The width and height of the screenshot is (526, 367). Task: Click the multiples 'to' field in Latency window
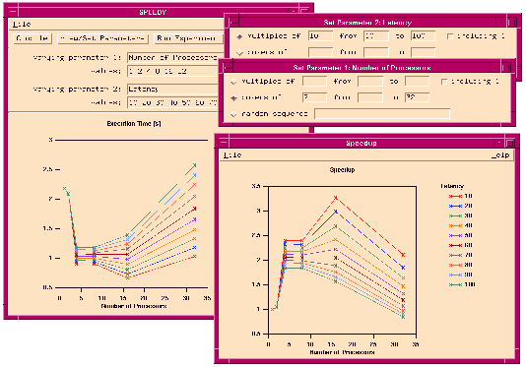(x=423, y=35)
